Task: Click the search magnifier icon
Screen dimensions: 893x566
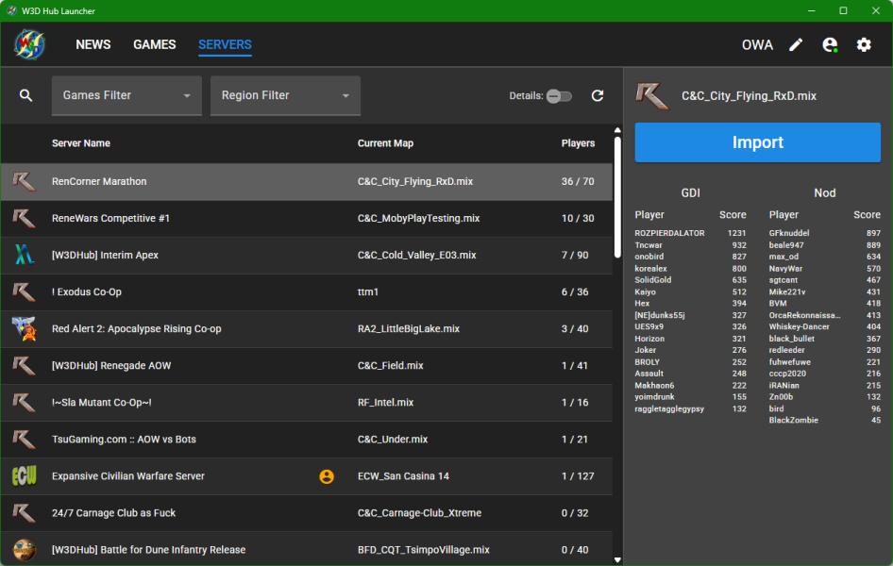Action: coord(26,95)
